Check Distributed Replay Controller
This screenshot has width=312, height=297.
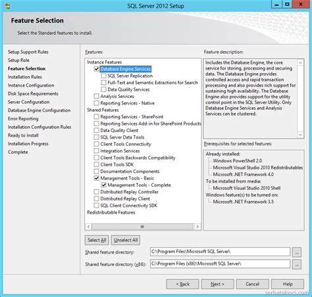tap(96, 192)
